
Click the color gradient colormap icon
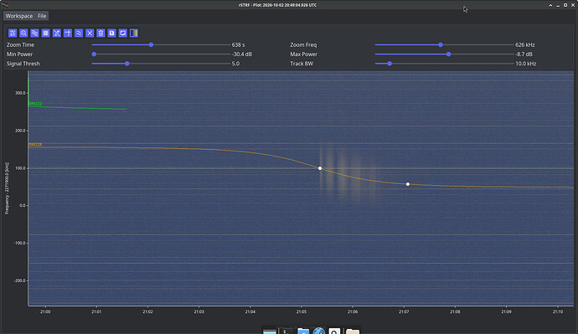click(x=134, y=33)
